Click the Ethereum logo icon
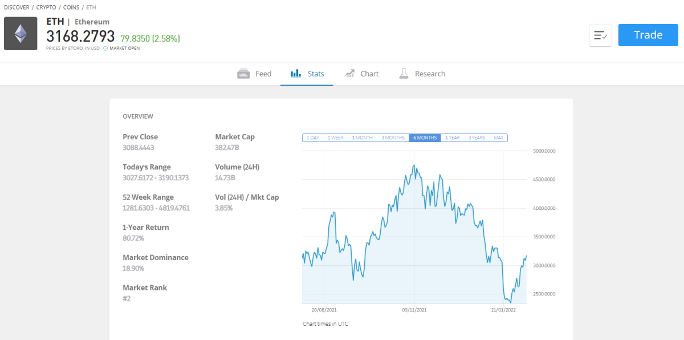Image resolution: width=684 pixels, height=340 pixels. tap(21, 34)
